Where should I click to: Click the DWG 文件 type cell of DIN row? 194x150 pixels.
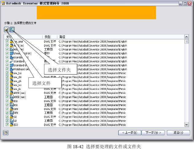(x=50, y=109)
